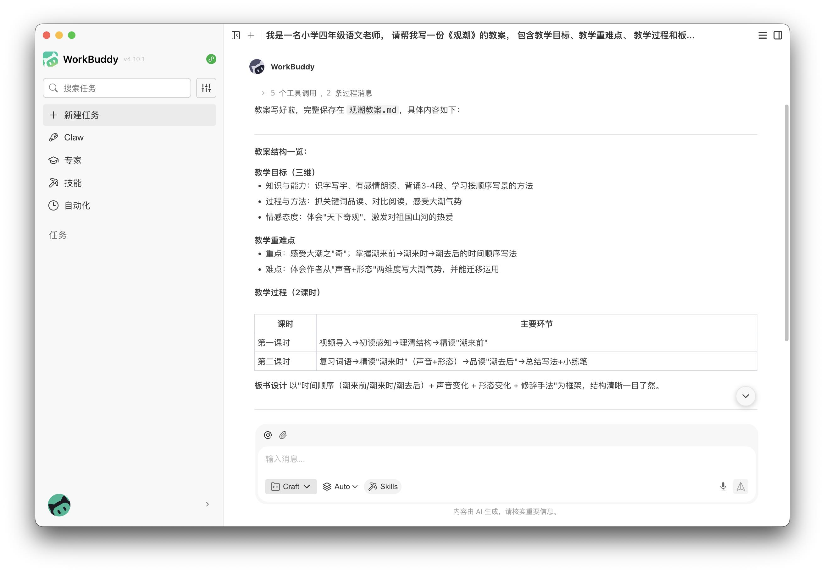Screen dimensions: 825x573
Task: Click the split-view panel icon at top right
Action: tap(778, 35)
